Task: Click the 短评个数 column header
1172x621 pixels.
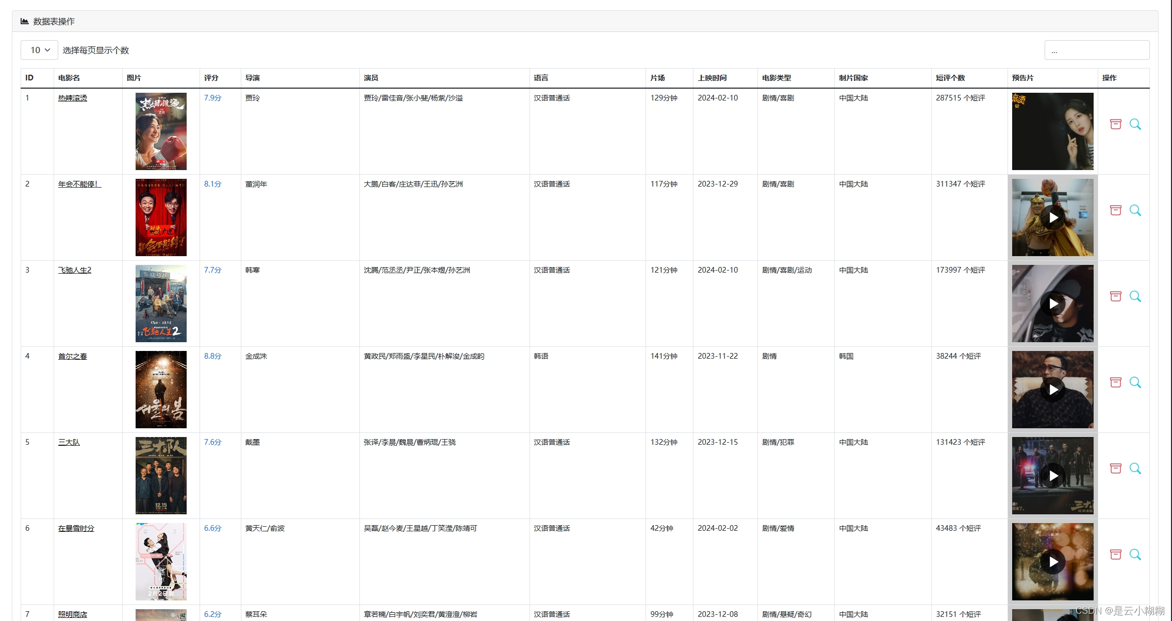Action: [x=950, y=78]
